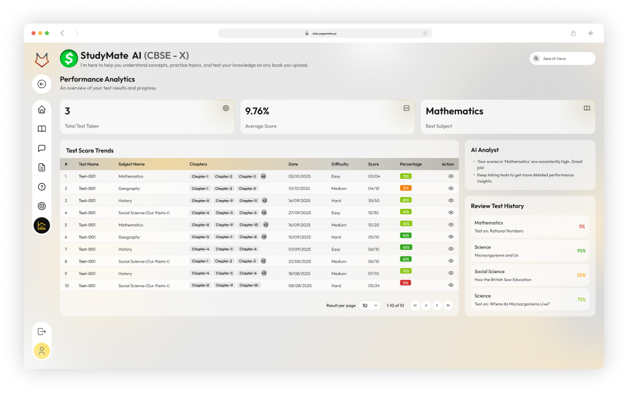Screen dimensions: 628x393
Task: Open Review Test History entry for Microorganisms and Us
Action: (529, 250)
